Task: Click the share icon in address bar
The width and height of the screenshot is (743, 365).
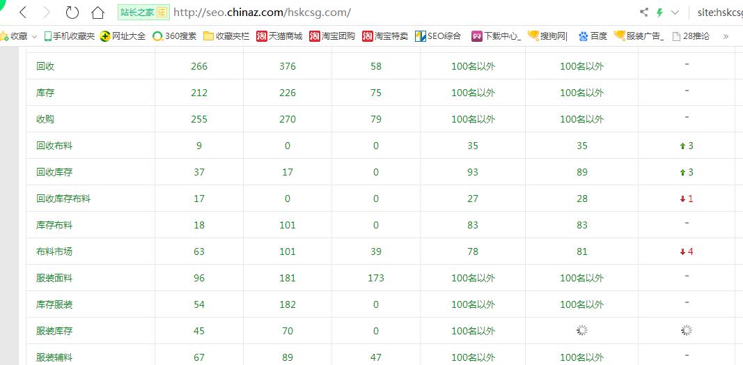Action: 643,13
